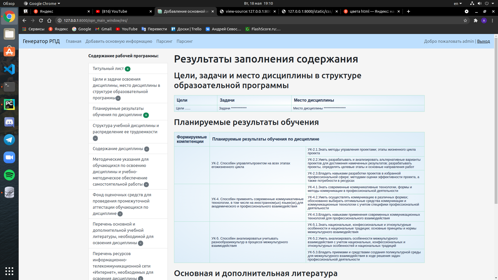Click the "Выход" logout link
This screenshot has height=280, width=498.
click(x=483, y=41)
